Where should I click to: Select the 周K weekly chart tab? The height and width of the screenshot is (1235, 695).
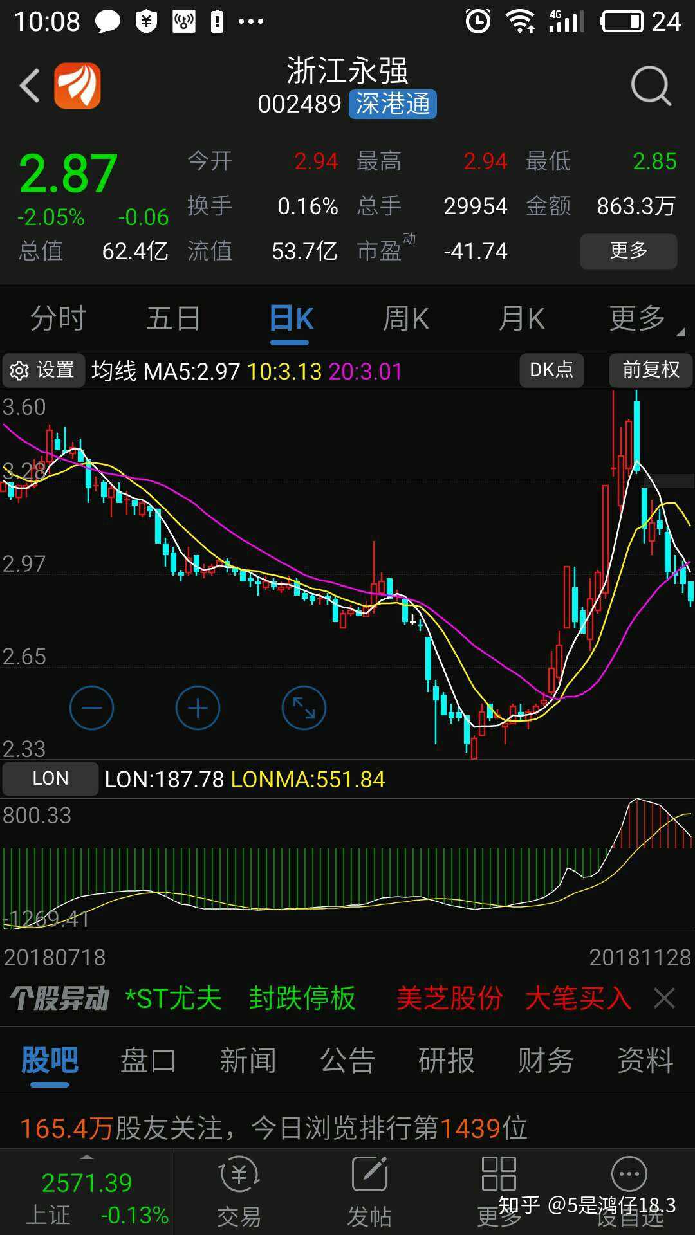point(406,318)
